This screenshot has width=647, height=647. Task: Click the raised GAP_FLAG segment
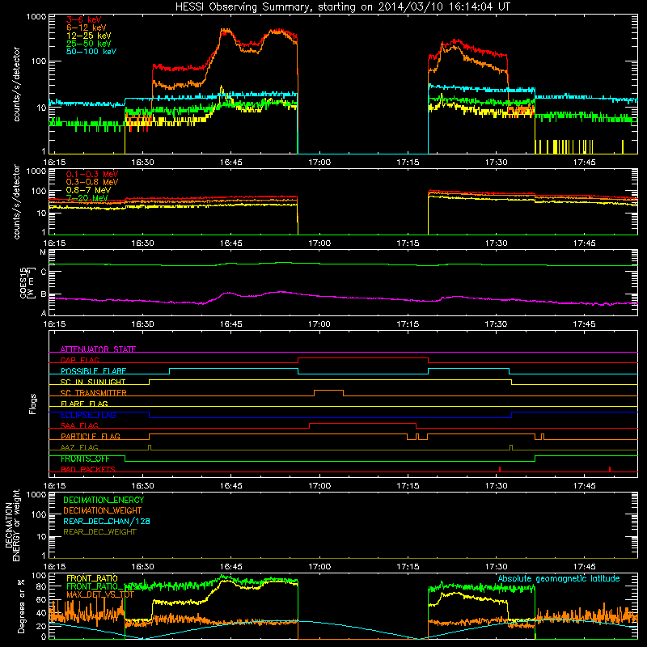[363, 358]
